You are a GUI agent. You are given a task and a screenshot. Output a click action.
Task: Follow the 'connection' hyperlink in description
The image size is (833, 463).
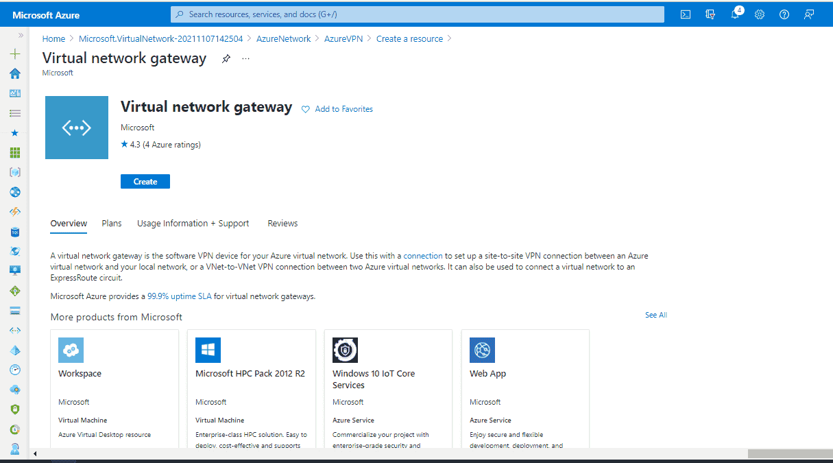[423, 256]
